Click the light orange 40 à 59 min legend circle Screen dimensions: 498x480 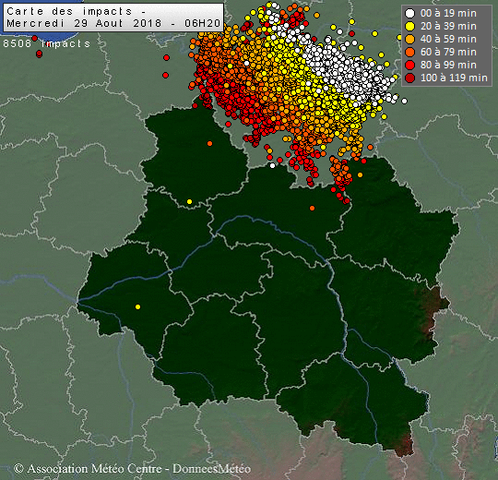coord(410,39)
